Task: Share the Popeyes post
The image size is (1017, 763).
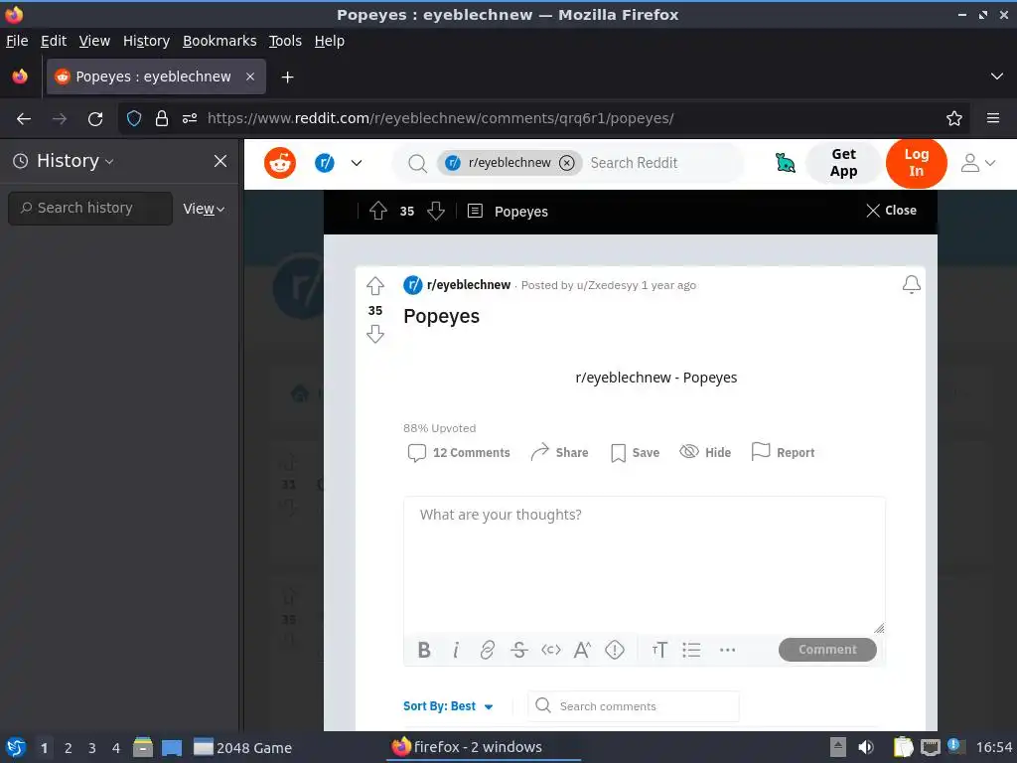Action: click(x=559, y=452)
